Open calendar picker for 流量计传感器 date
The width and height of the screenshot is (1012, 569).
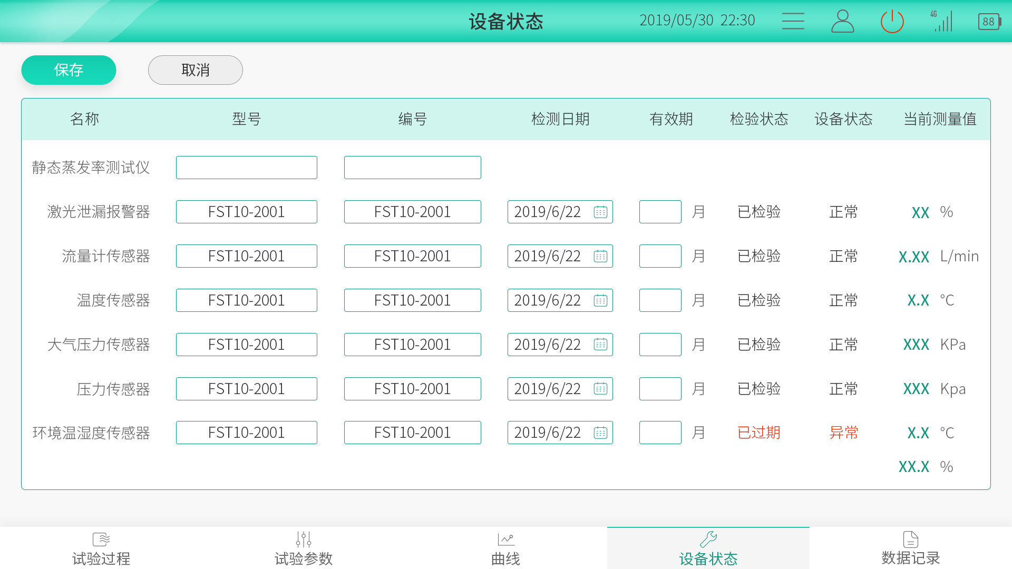point(600,256)
